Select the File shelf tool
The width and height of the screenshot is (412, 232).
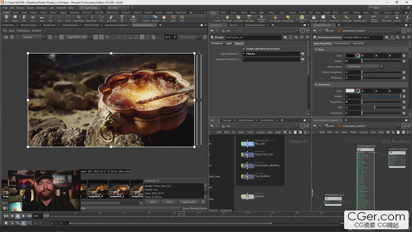pos(164,18)
